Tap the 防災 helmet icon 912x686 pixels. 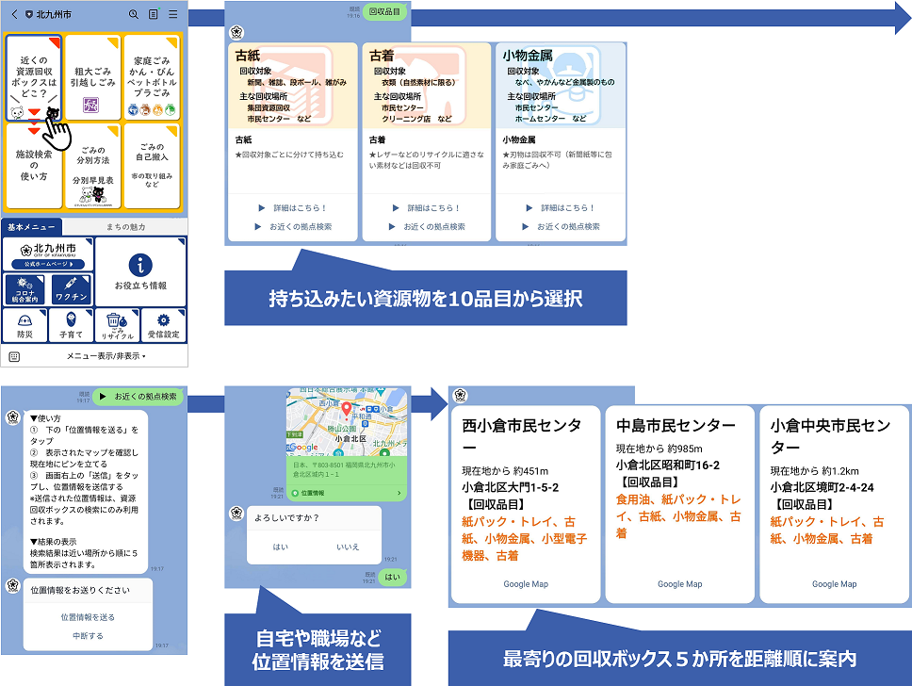[24, 321]
